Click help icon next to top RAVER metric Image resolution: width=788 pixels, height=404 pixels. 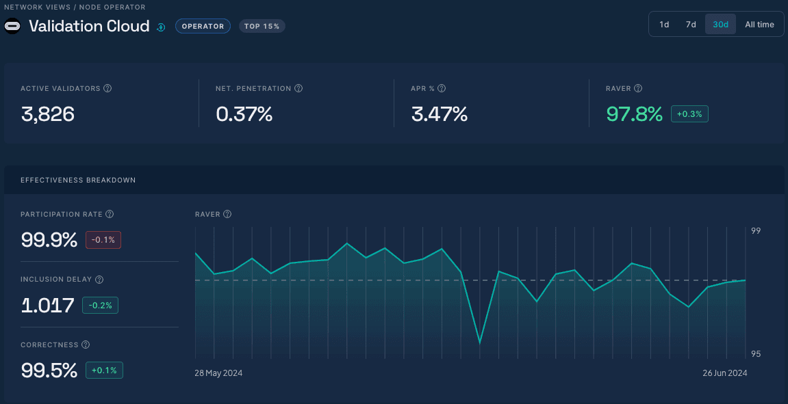(638, 89)
